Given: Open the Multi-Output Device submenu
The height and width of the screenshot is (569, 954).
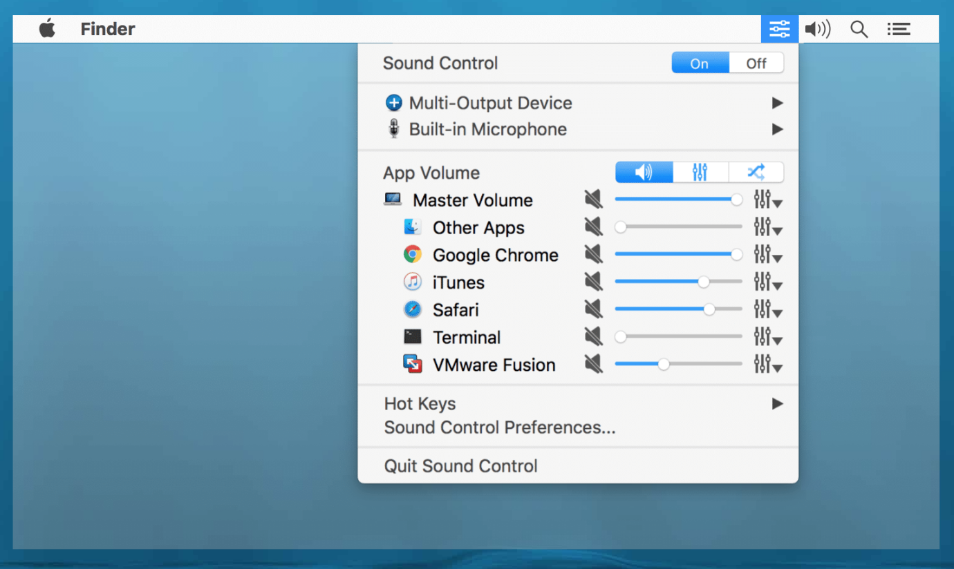Looking at the screenshot, I should tap(578, 103).
